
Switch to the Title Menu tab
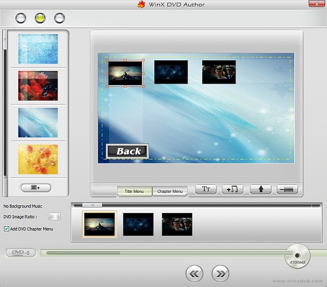(x=134, y=192)
